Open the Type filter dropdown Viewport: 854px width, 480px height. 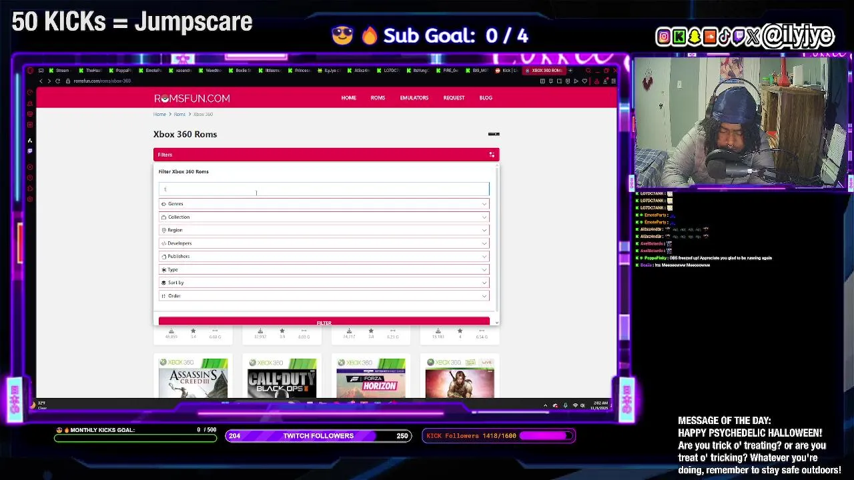[324, 269]
